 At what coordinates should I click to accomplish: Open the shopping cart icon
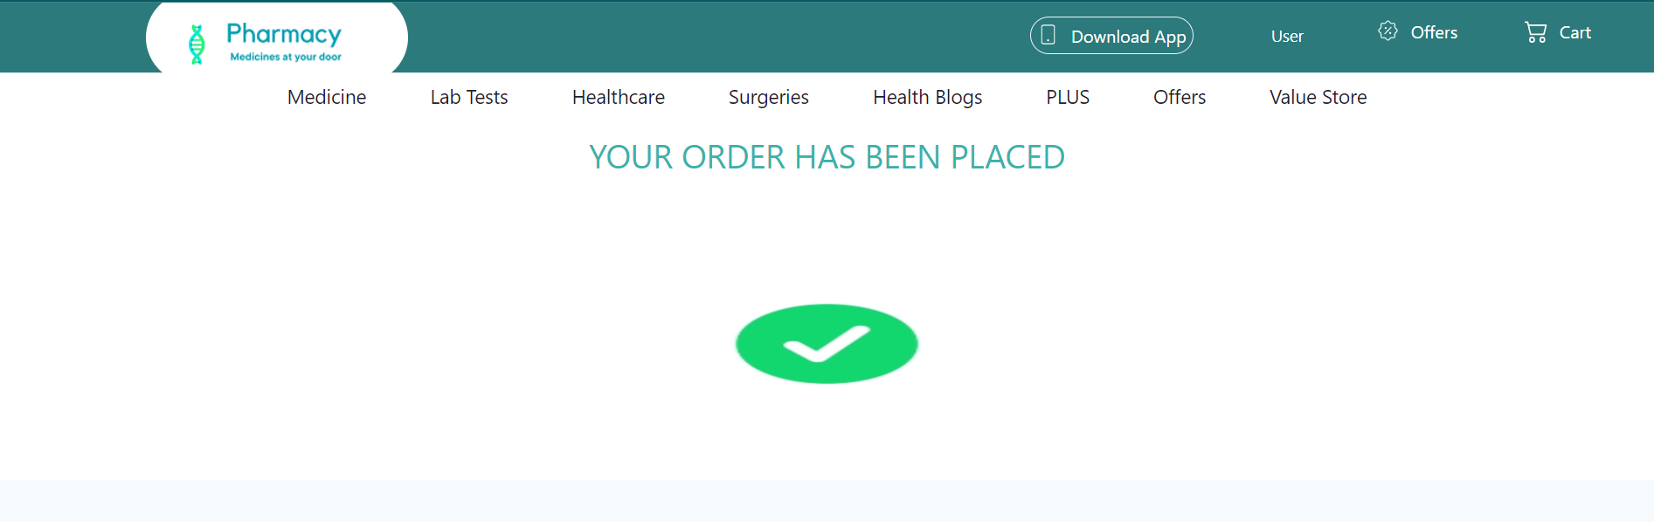pos(1535,32)
